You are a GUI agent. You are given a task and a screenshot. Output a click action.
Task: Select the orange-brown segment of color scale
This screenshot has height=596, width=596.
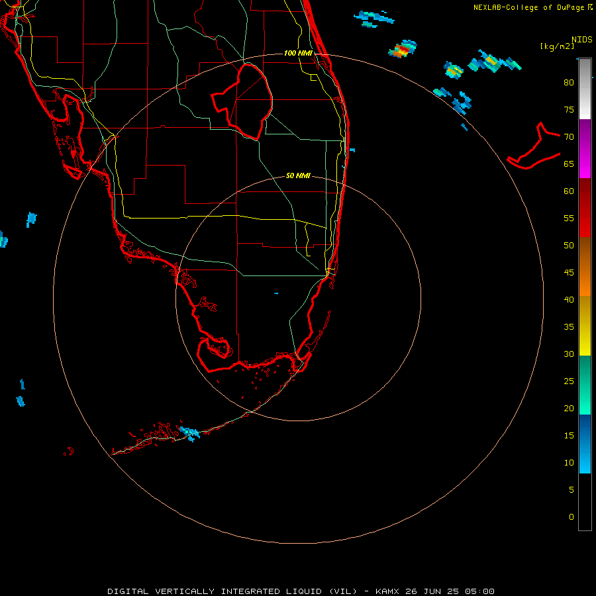[585, 266]
